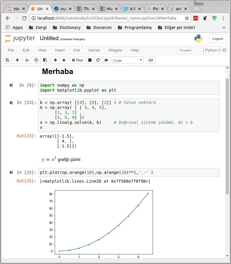Image resolution: width=231 pixels, height=264 pixels.
Task: Move selected cell up arrow
Action: click(55, 60)
